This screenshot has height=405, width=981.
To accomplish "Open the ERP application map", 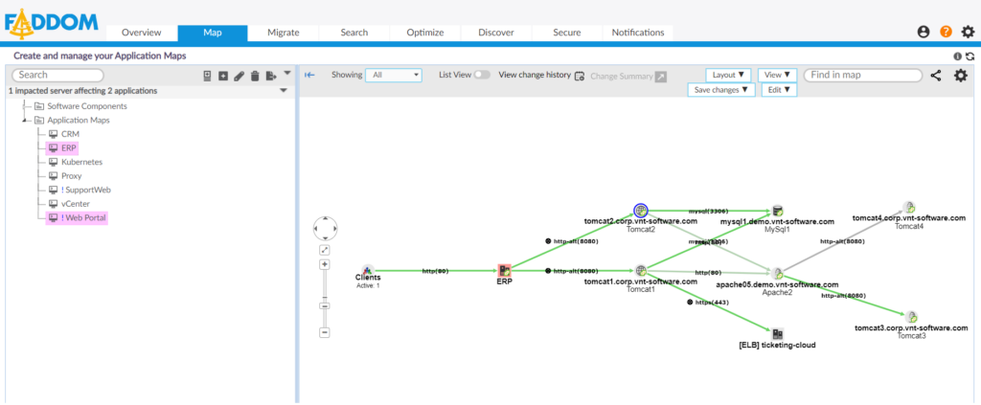I will pos(69,148).
